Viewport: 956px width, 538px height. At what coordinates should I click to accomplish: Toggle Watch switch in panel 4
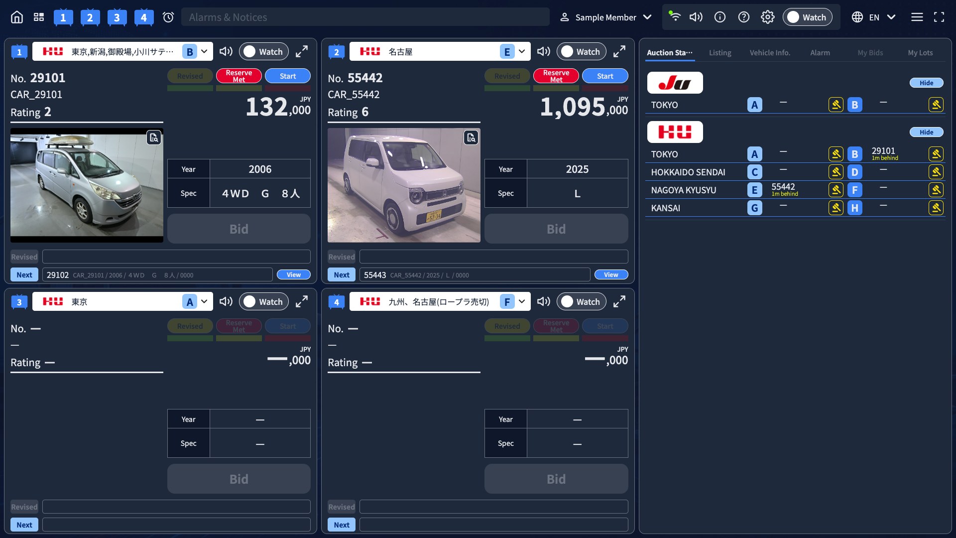(581, 301)
